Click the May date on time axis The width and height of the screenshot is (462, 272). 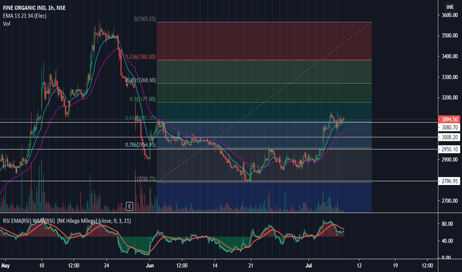pos(5,266)
